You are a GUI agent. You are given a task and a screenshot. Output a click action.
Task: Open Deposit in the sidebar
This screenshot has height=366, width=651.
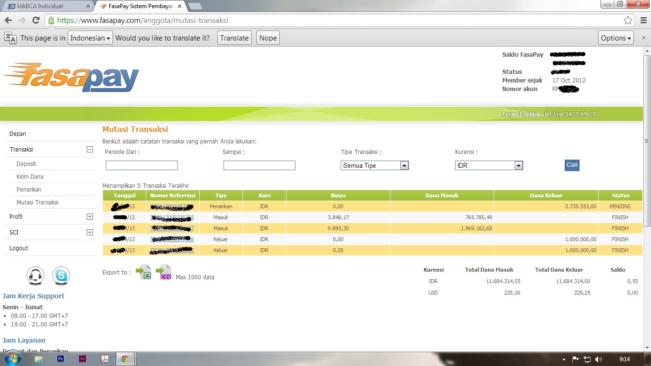point(26,163)
